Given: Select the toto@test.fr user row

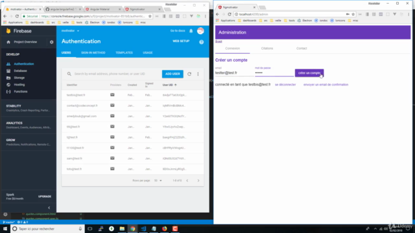Looking at the screenshot, I should [x=132, y=169].
